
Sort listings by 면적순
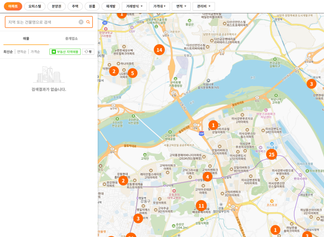[22, 52]
